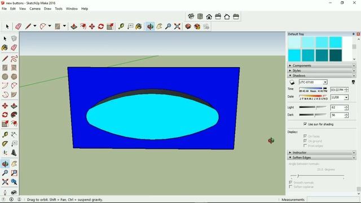Screen dimensions: 361x203
Task: Click the Dark intensity slider
Action: point(312,114)
